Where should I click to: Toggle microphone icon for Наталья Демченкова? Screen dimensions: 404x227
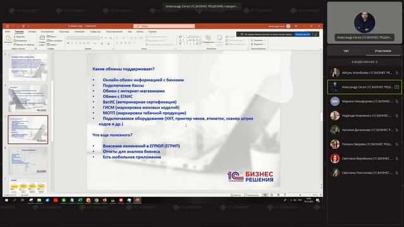click(x=397, y=130)
